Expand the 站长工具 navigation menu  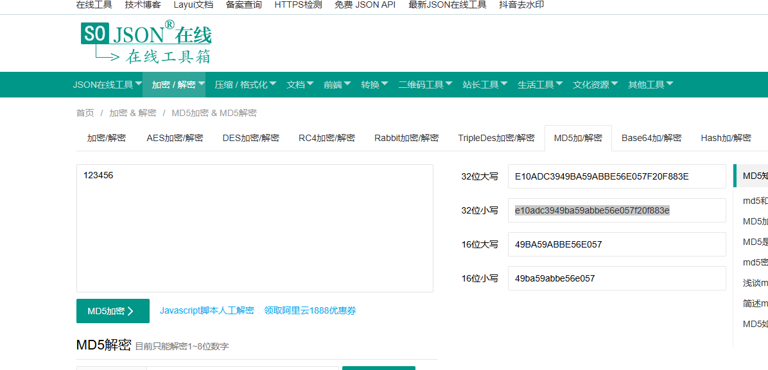coord(485,85)
